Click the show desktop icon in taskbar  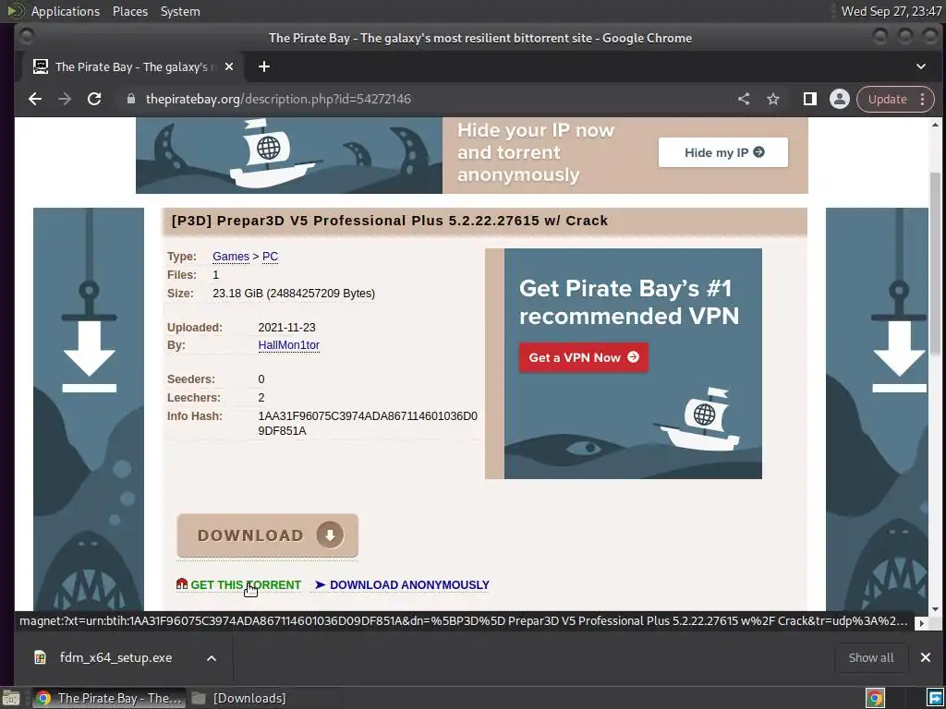[11, 698]
